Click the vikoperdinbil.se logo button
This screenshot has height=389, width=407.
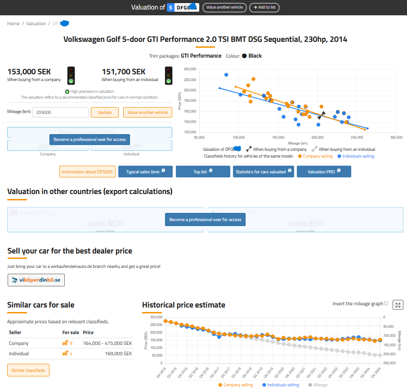(36, 280)
